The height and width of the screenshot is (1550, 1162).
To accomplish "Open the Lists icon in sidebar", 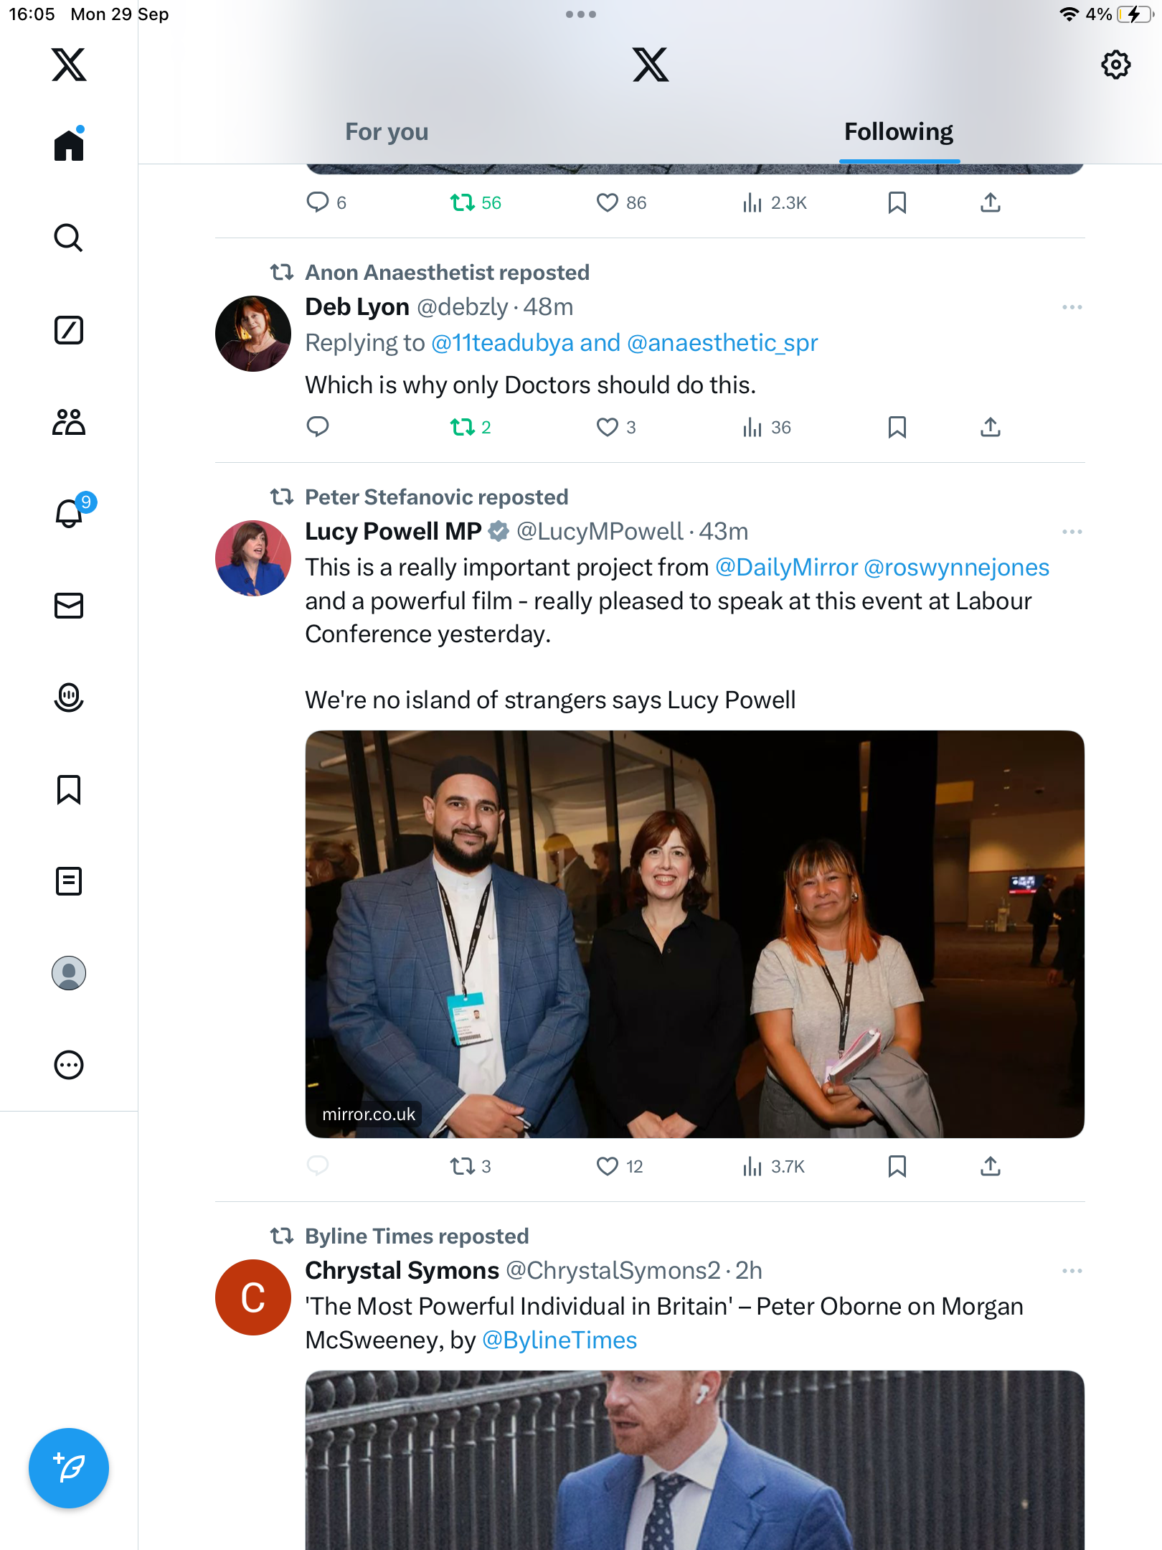I will point(69,881).
